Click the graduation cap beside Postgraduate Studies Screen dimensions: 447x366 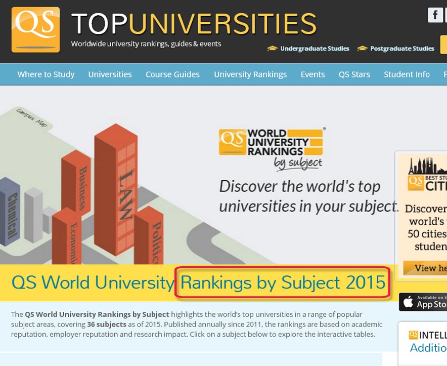[362, 49]
